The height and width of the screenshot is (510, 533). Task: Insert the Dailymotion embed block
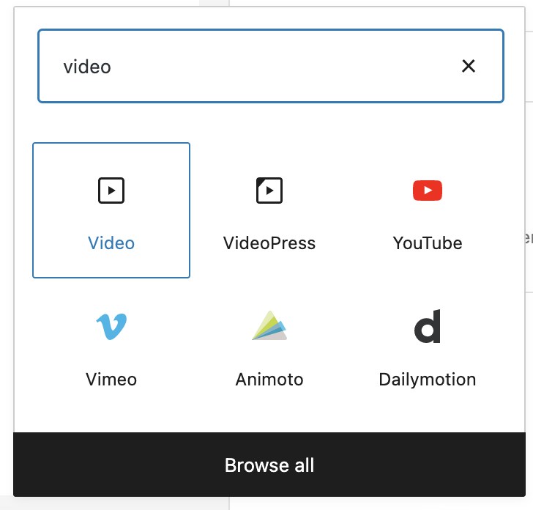pos(428,347)
